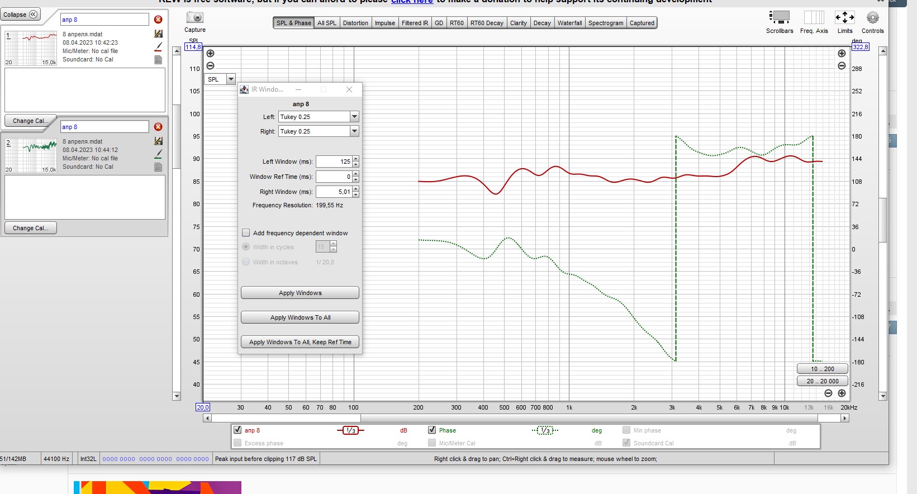This screenshot has width=917, height=494.
Task: Toggle the Soundcard Cal trace checkbox
Action: 626,443
